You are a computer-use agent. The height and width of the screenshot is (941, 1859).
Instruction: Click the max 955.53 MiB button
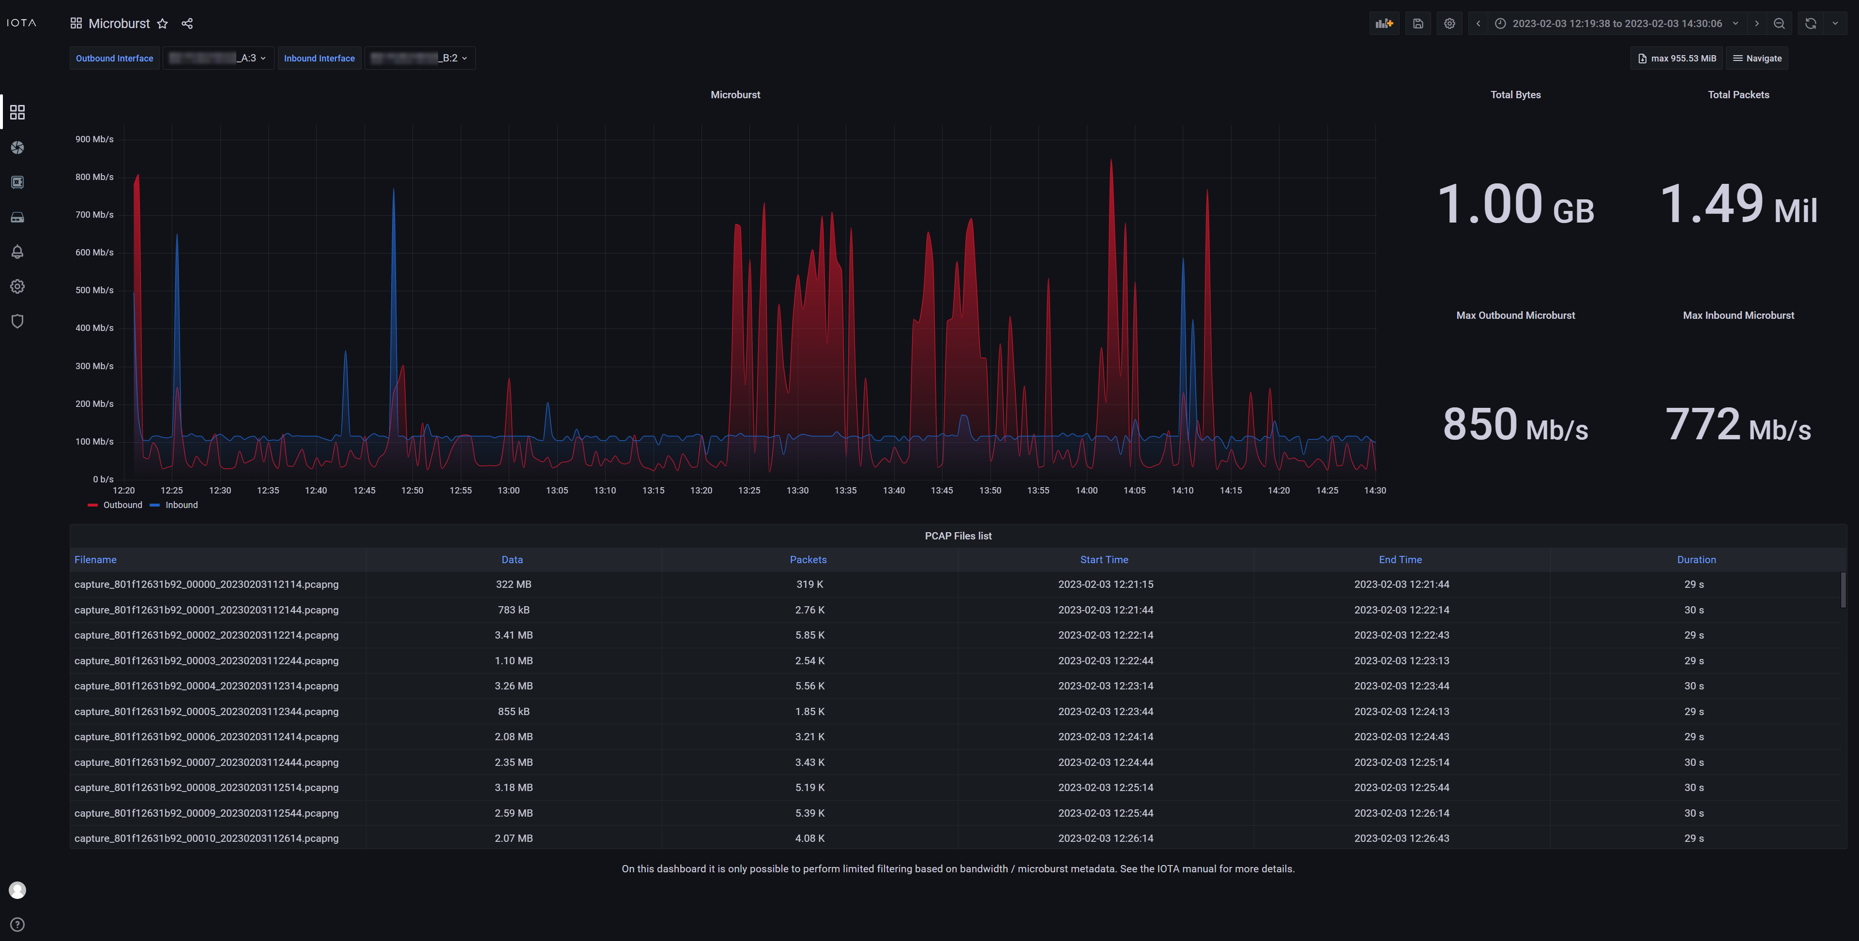point(1676,59)
